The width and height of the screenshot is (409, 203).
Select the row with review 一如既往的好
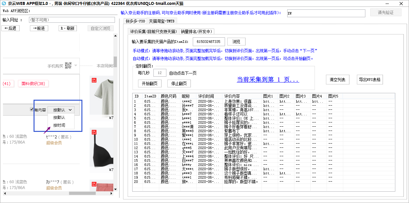[x=264, y=152]
